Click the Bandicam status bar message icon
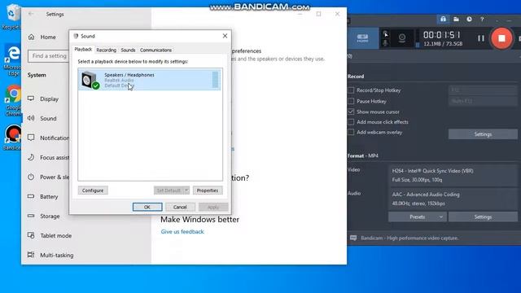 [x=353, y=238]
